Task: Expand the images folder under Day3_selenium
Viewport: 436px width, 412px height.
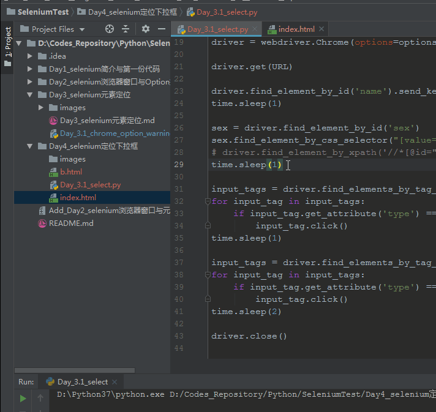Action: pyautogui.click(x=41, y=108)
